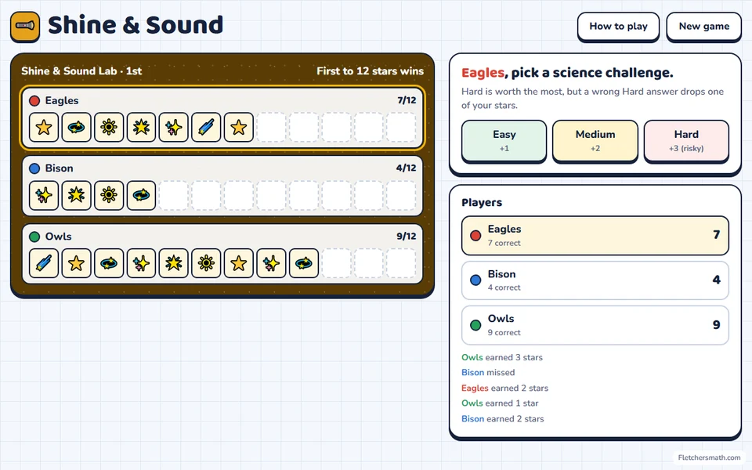The width and height of the screenshot is (752, 470).
Task: Click the Owls team name on the board
Action: point(59,237)
